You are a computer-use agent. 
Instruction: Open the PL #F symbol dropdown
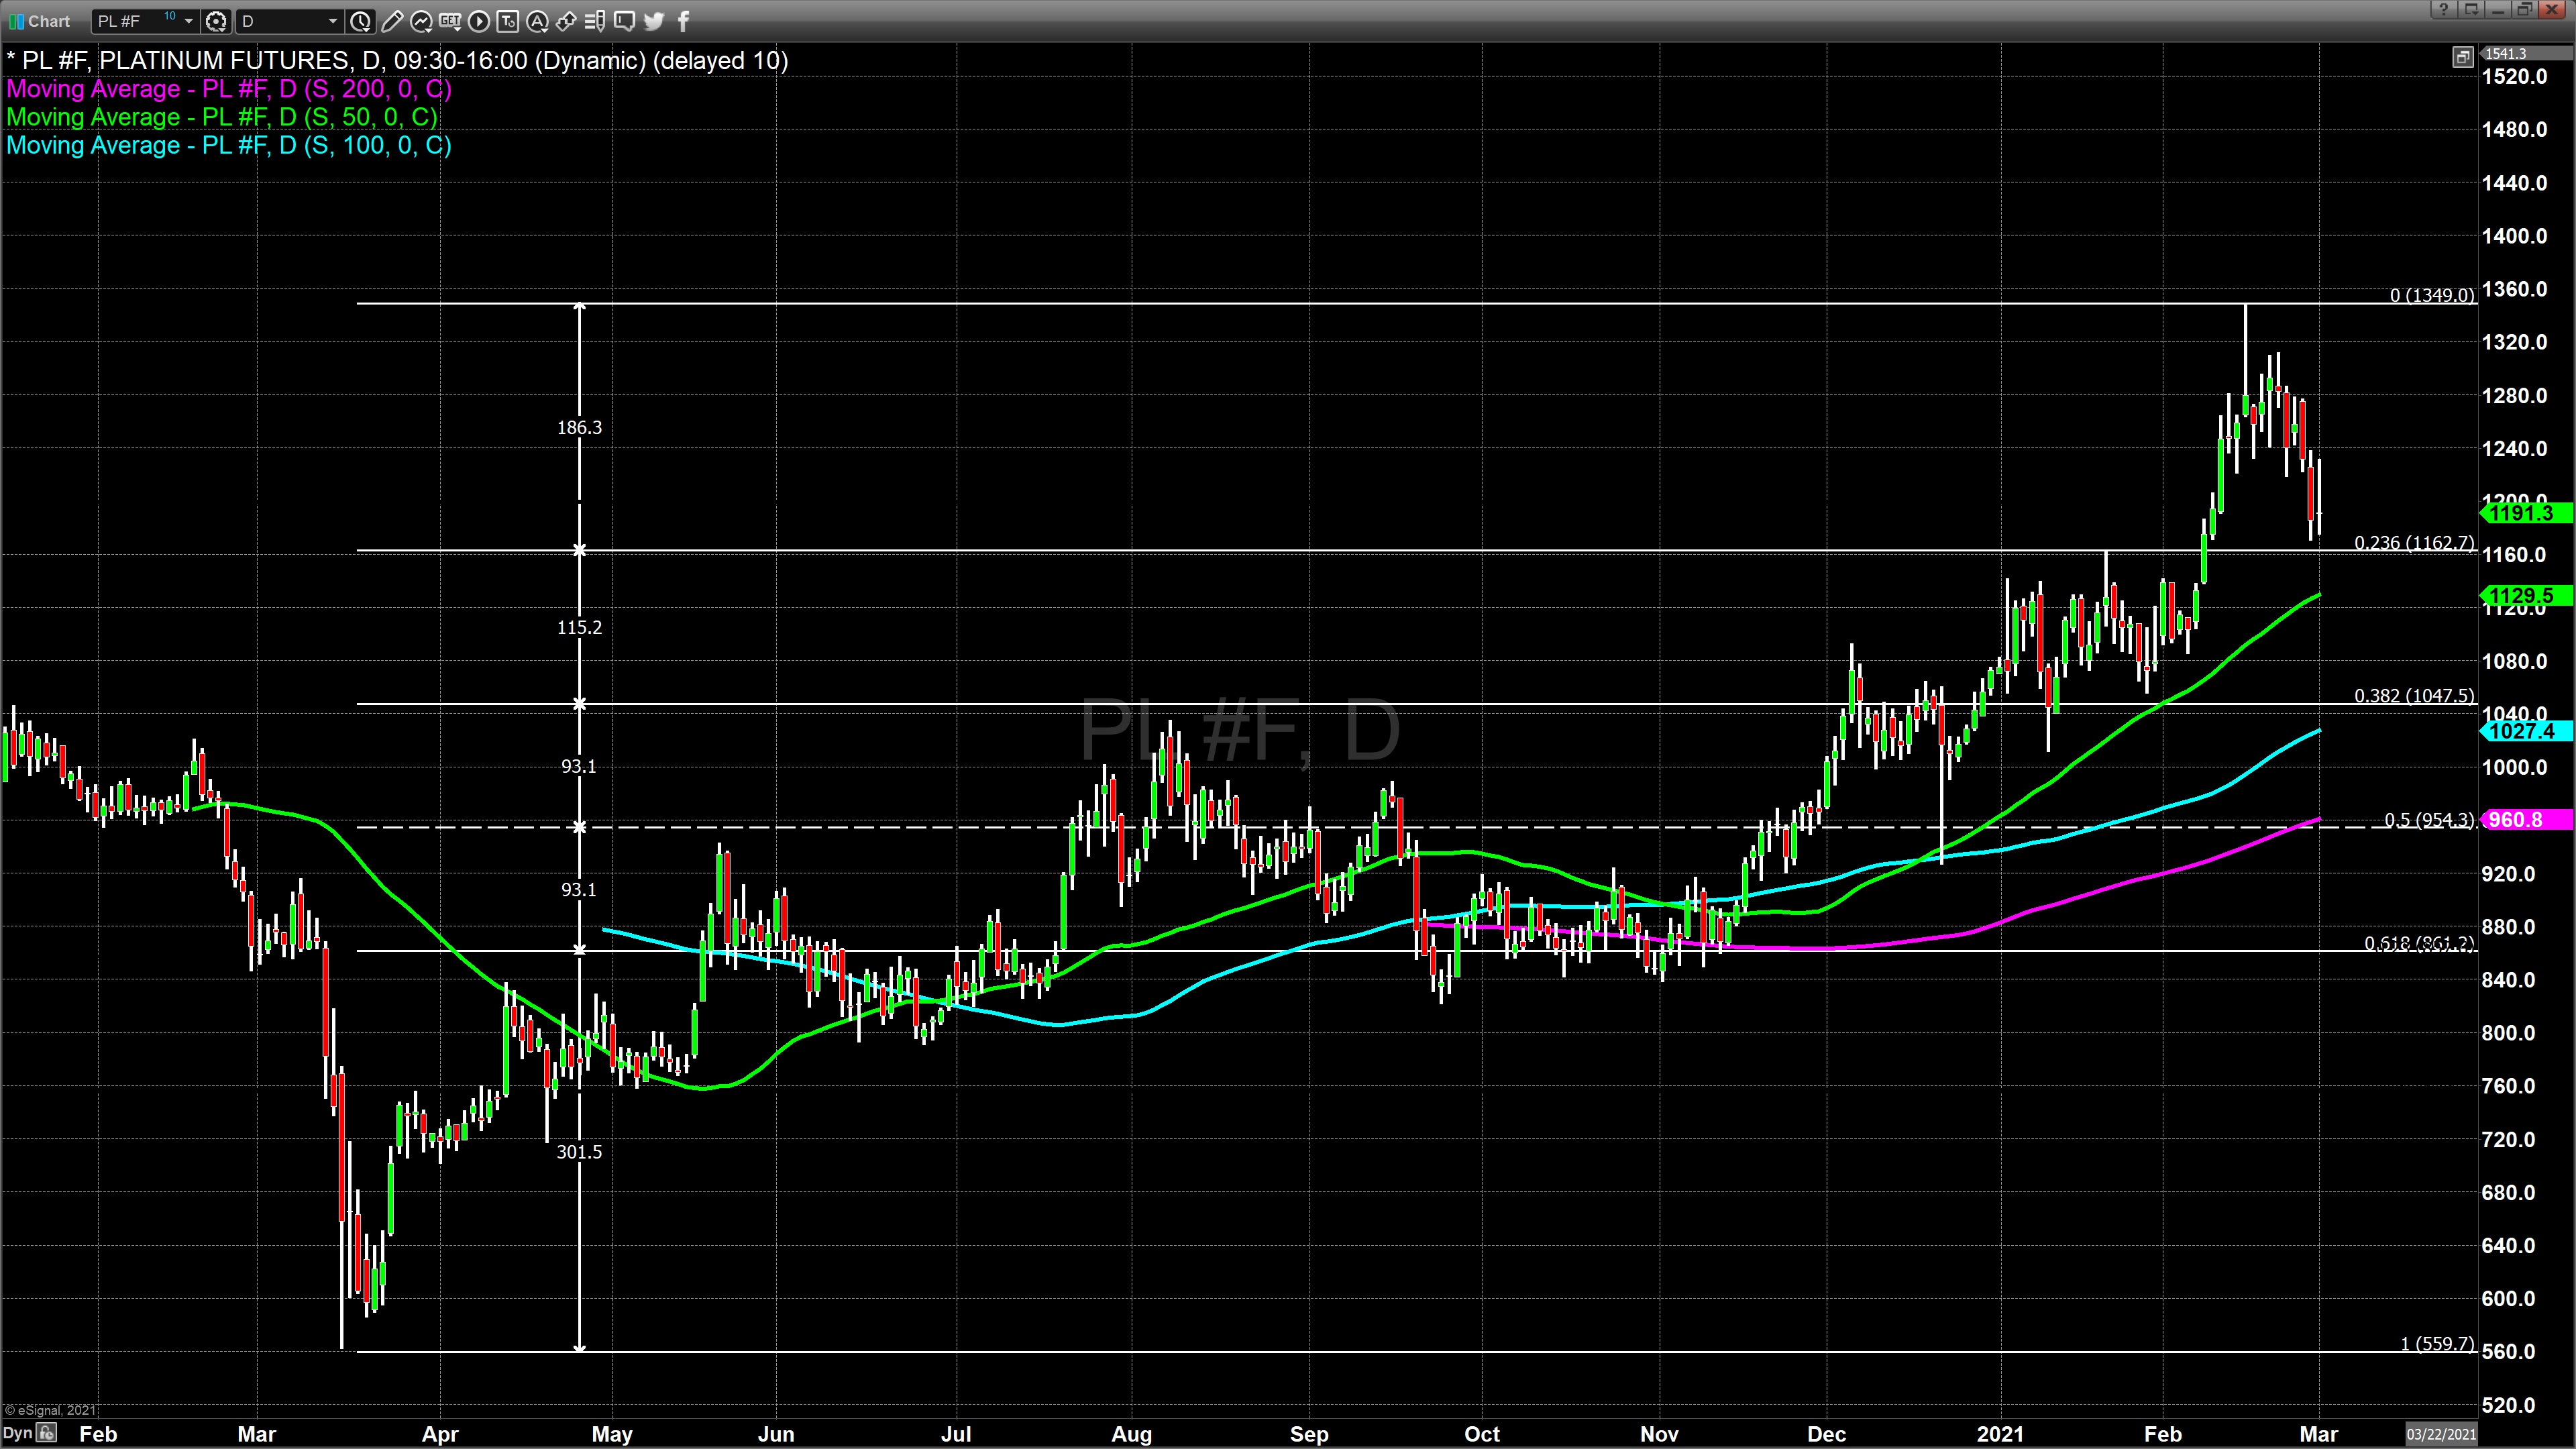click(x=188, y=21)
